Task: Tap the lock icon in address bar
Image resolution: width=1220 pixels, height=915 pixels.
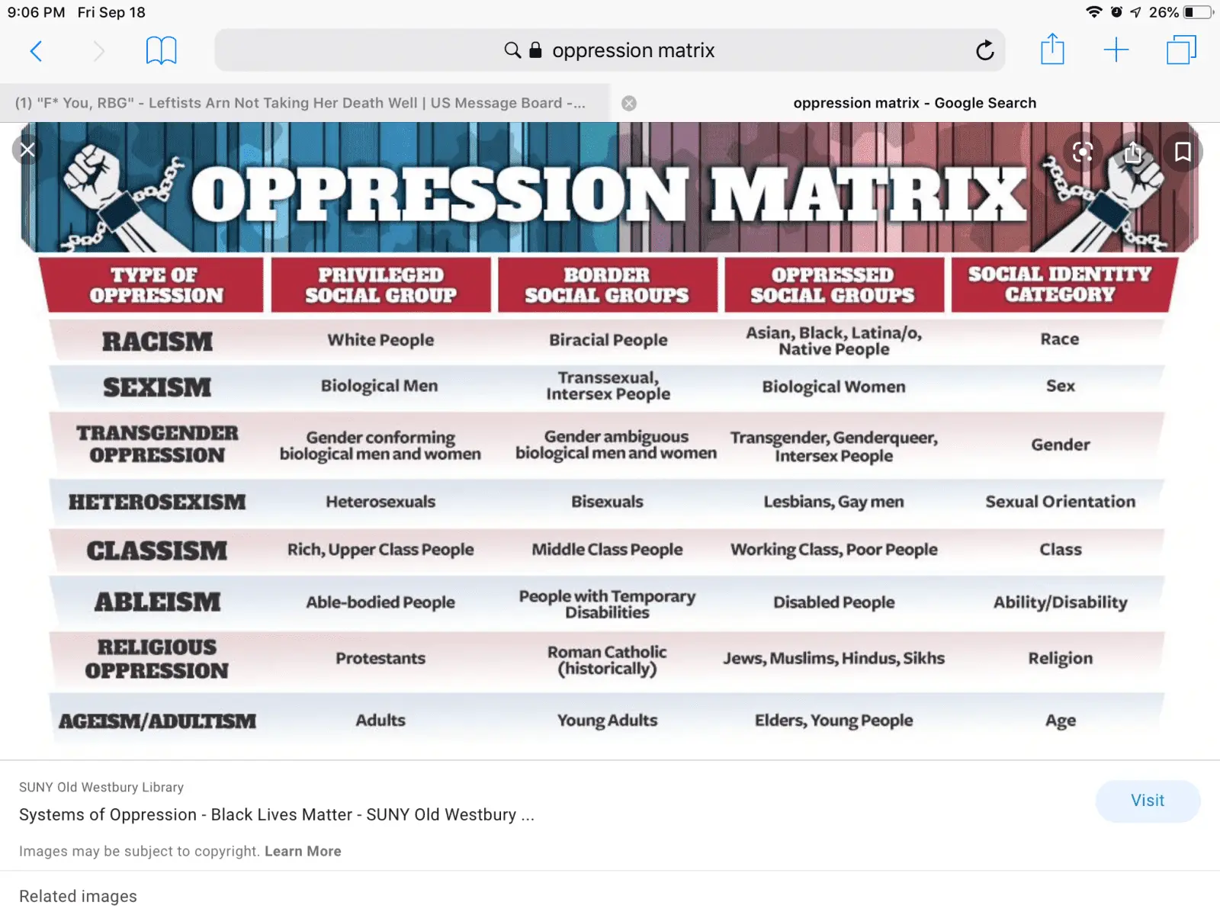Action: coord(535,50)
